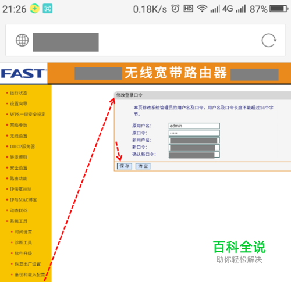The height and width of the screenshot is (282, 291).
Task: Click the 新口令 new password field
Action: point(194,148)
